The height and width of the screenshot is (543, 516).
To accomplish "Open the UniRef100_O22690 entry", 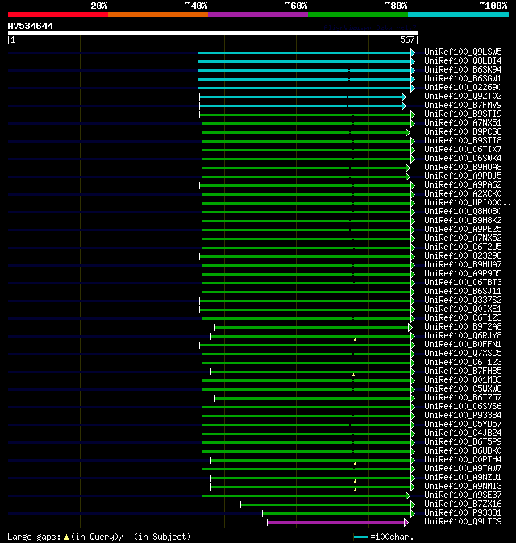I will 463,87.
